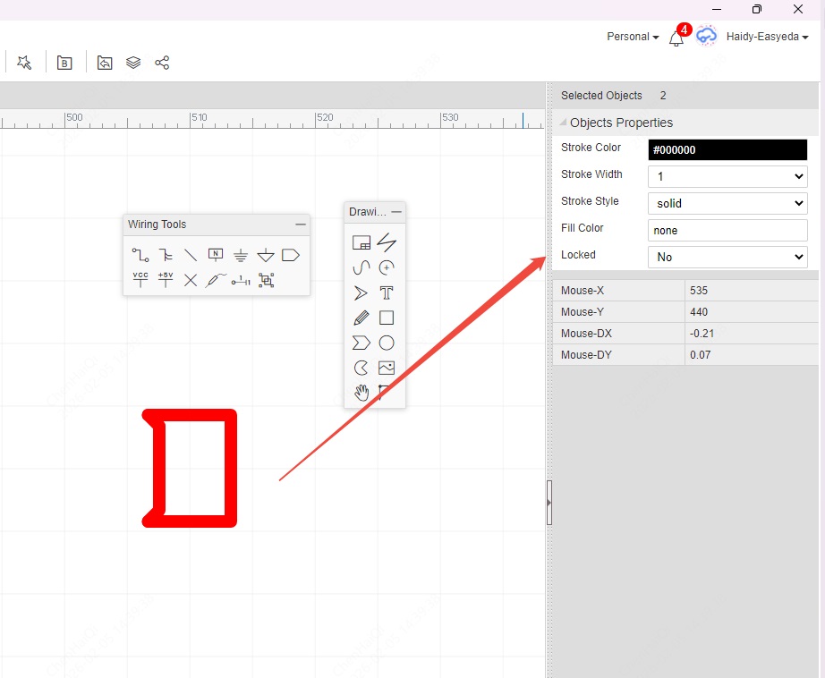This screenshot has width=825, height=678.
Task: Minimize the Wiring Tools panel
Action: coord(301,225)
